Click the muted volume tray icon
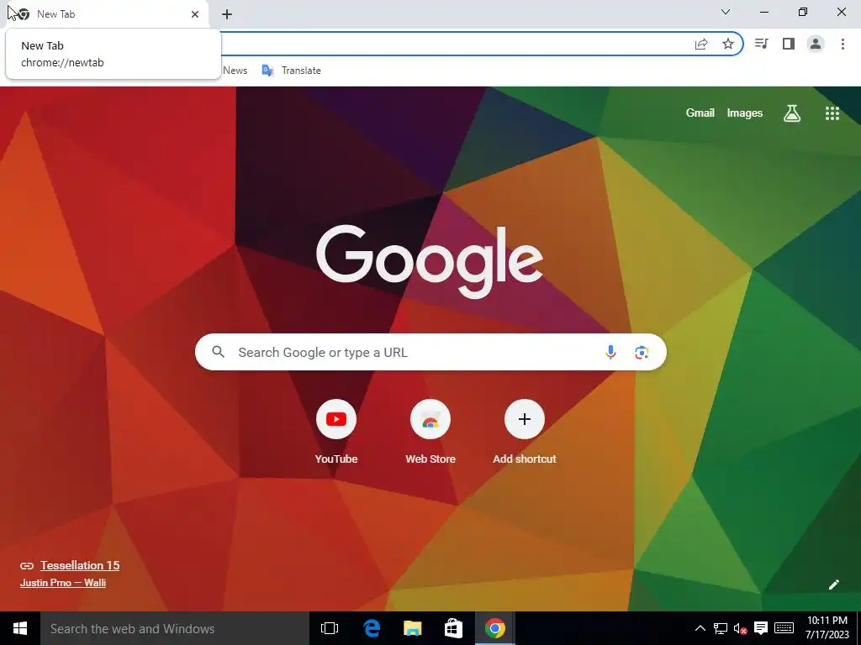861x645 pixels. pos(740,628)
